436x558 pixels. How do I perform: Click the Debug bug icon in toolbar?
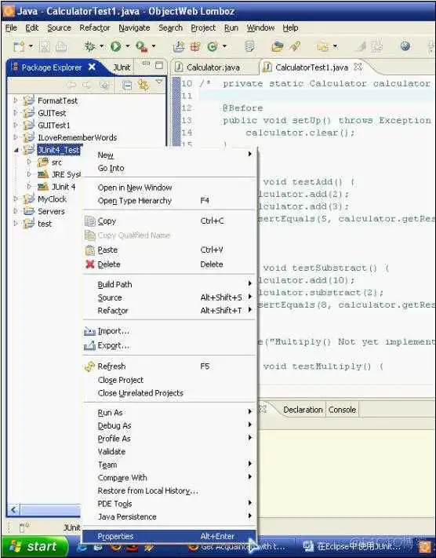pos(89,46)
